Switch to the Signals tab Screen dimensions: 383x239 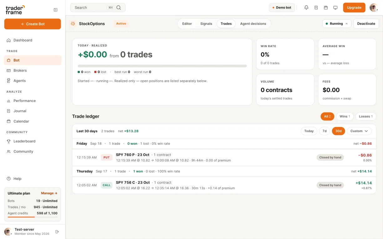click(x=206, y=24)
